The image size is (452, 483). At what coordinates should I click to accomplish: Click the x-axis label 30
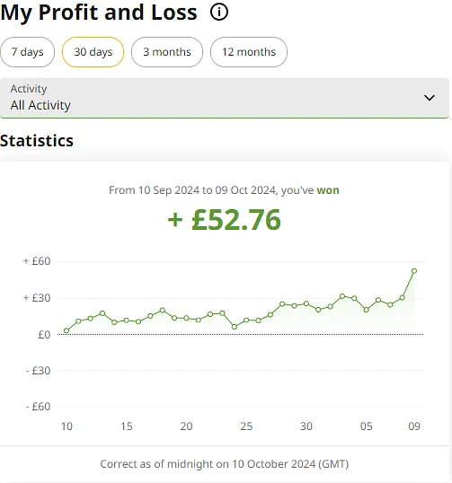tap(306, 426)
